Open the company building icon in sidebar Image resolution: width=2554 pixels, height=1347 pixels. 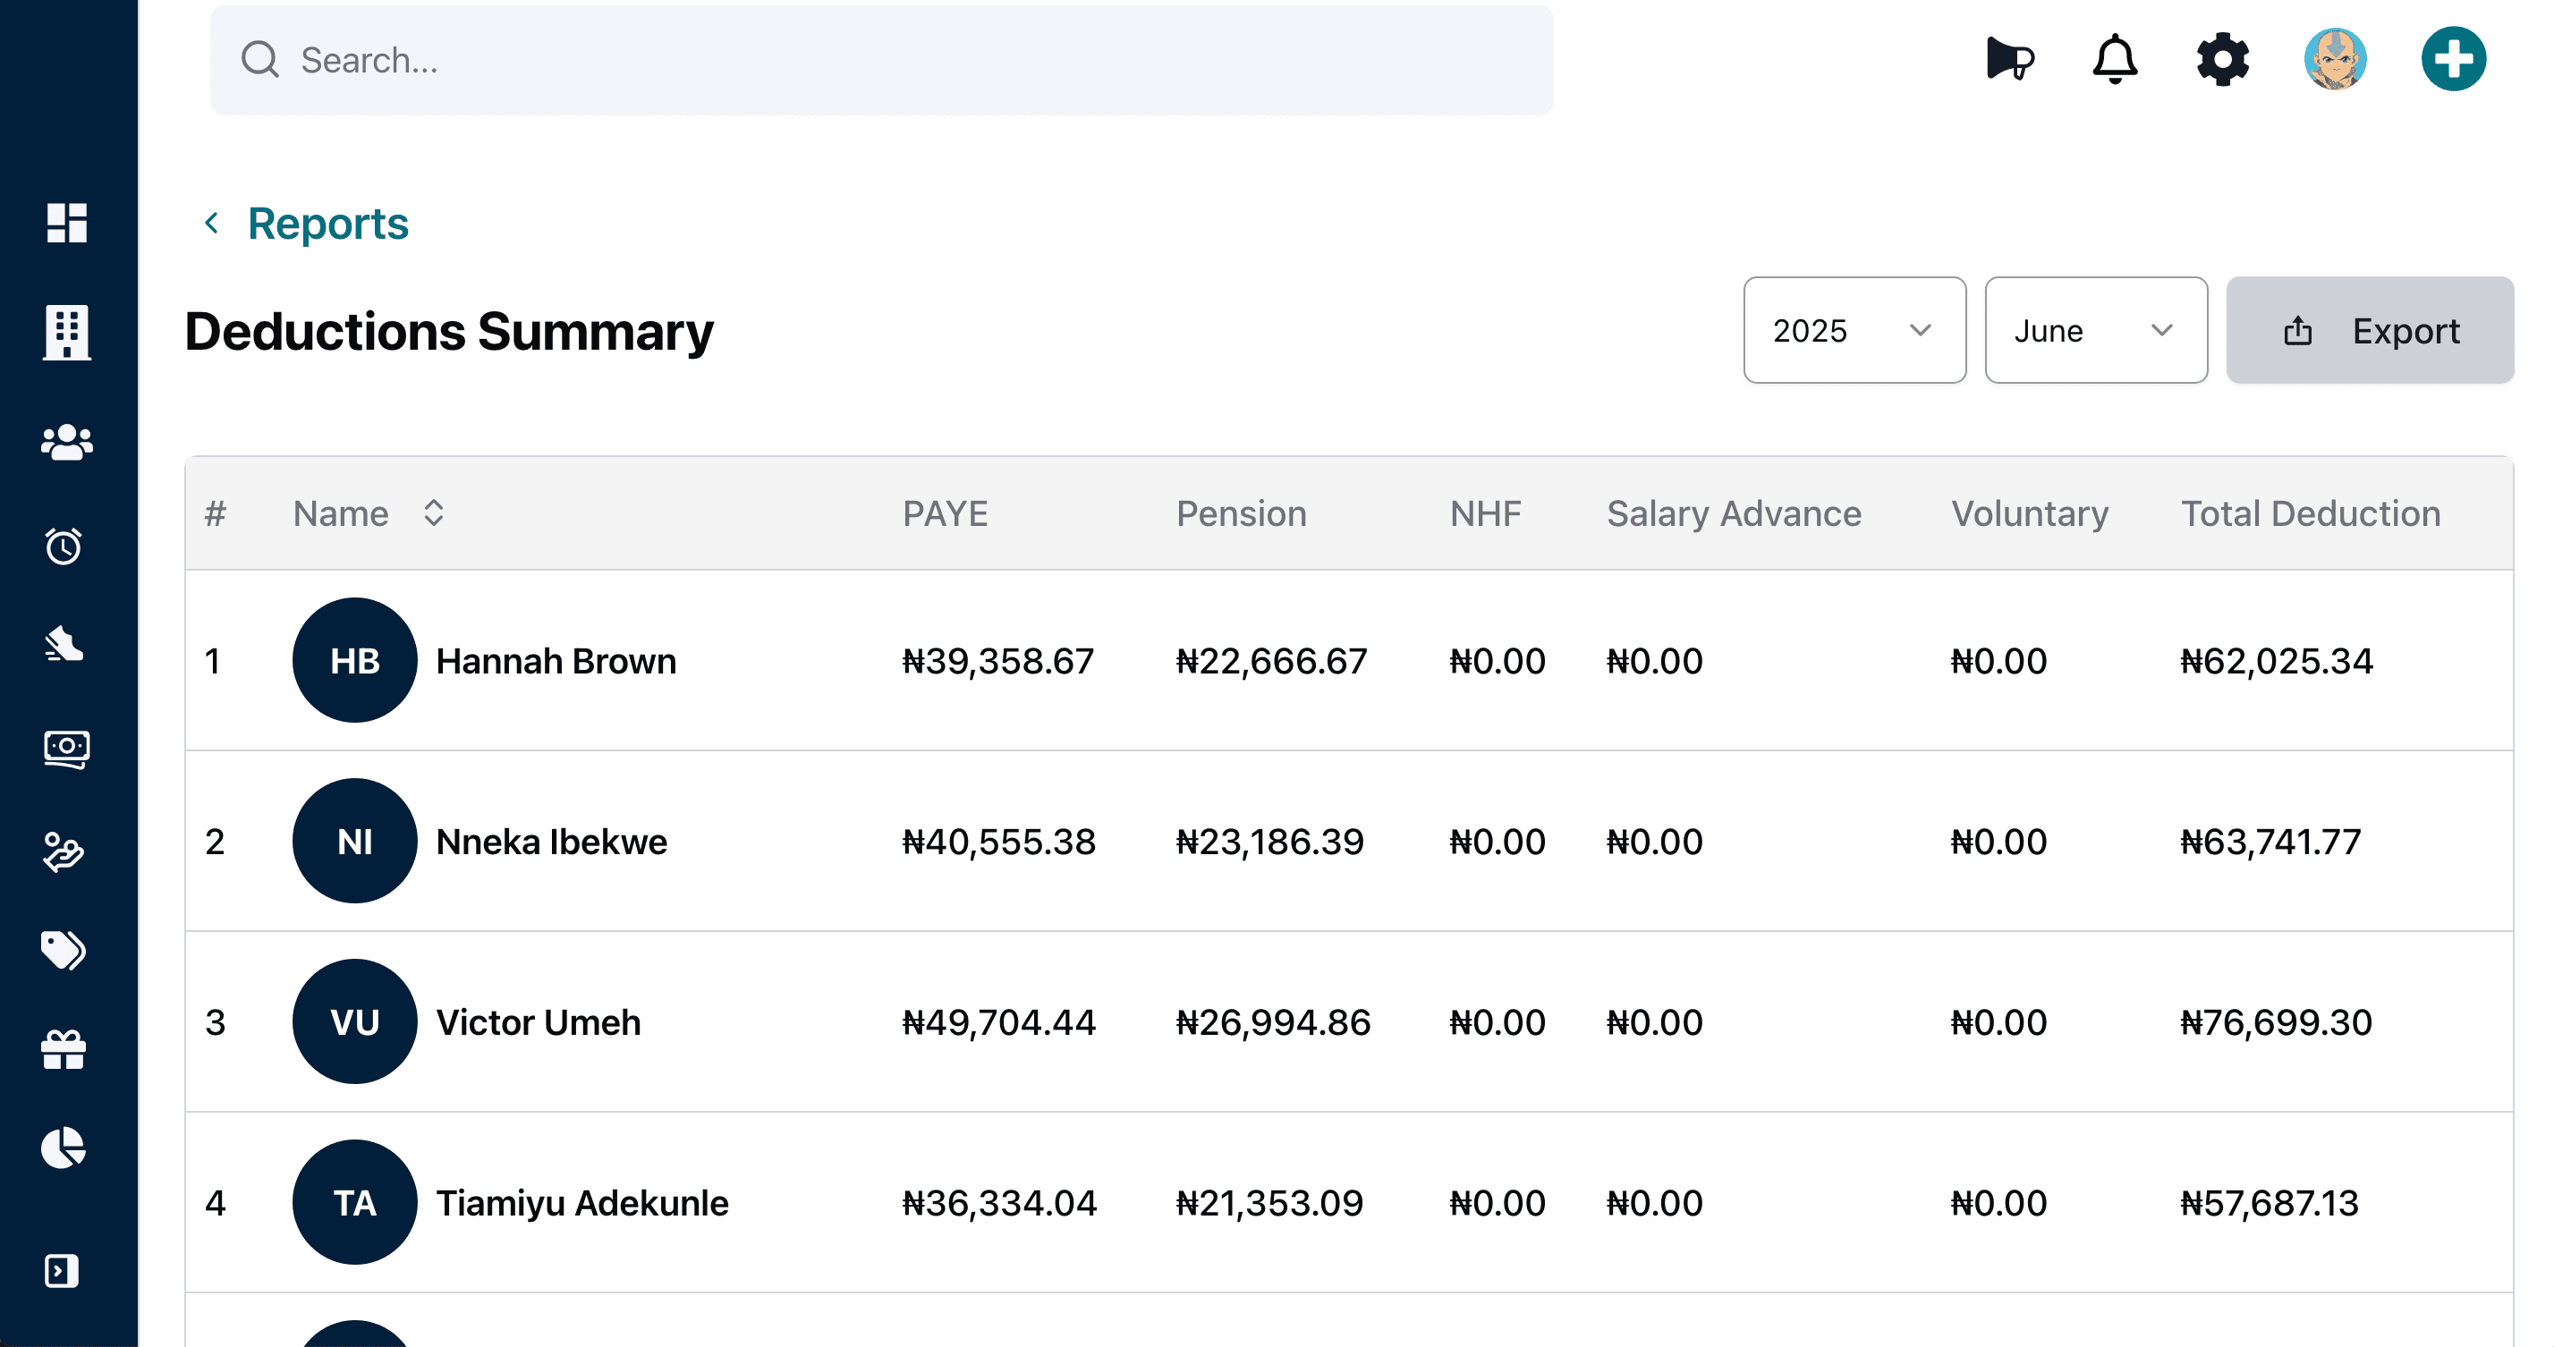click(66, 331)
